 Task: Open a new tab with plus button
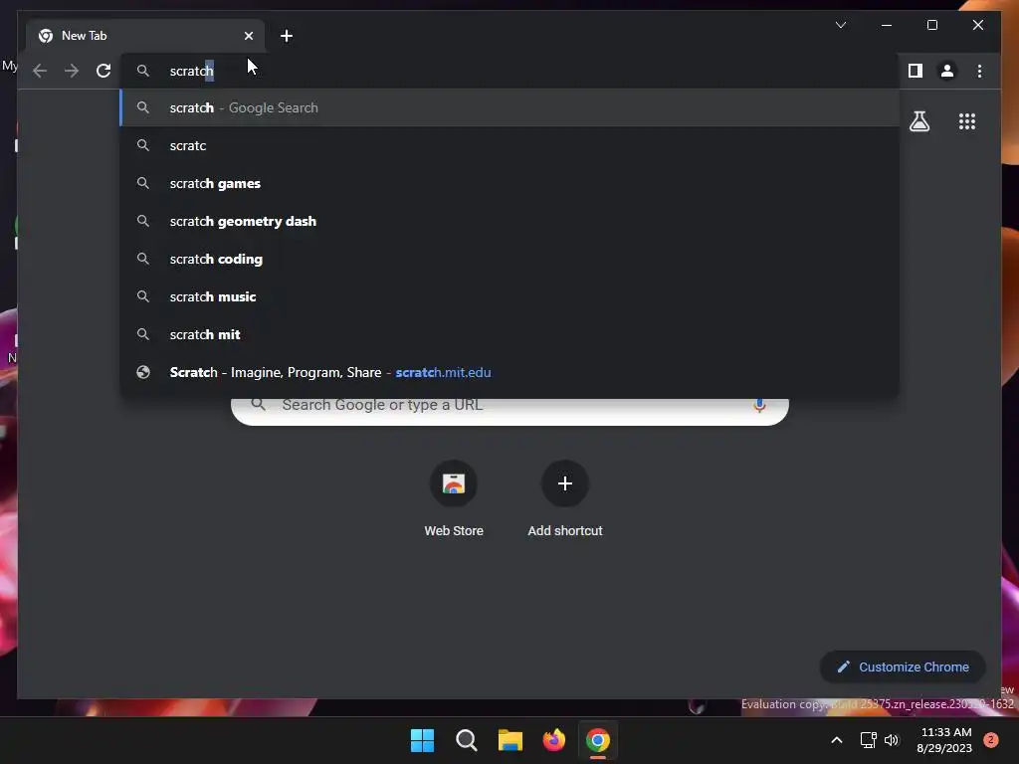tap(286, 36)
